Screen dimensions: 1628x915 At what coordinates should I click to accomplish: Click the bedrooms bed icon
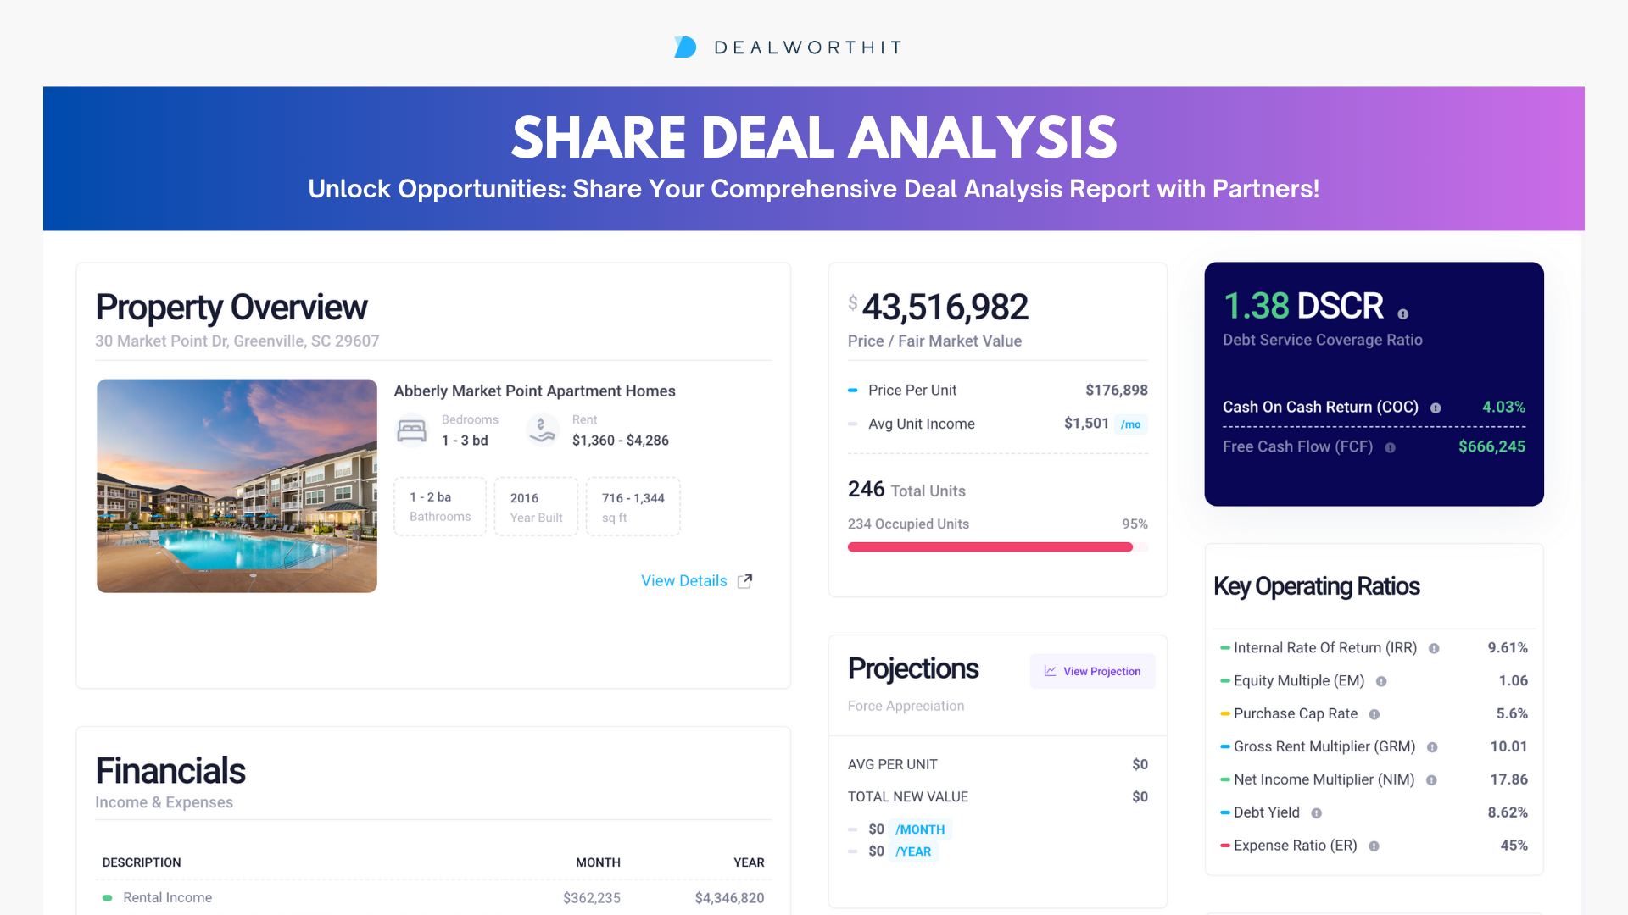pos(412,430)
